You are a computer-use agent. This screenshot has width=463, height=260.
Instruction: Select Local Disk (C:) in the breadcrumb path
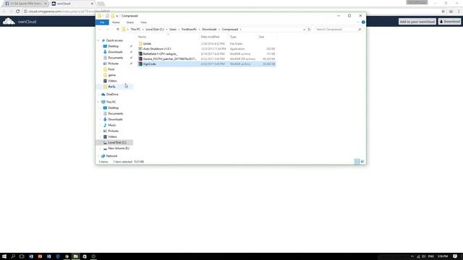[155, 30]
